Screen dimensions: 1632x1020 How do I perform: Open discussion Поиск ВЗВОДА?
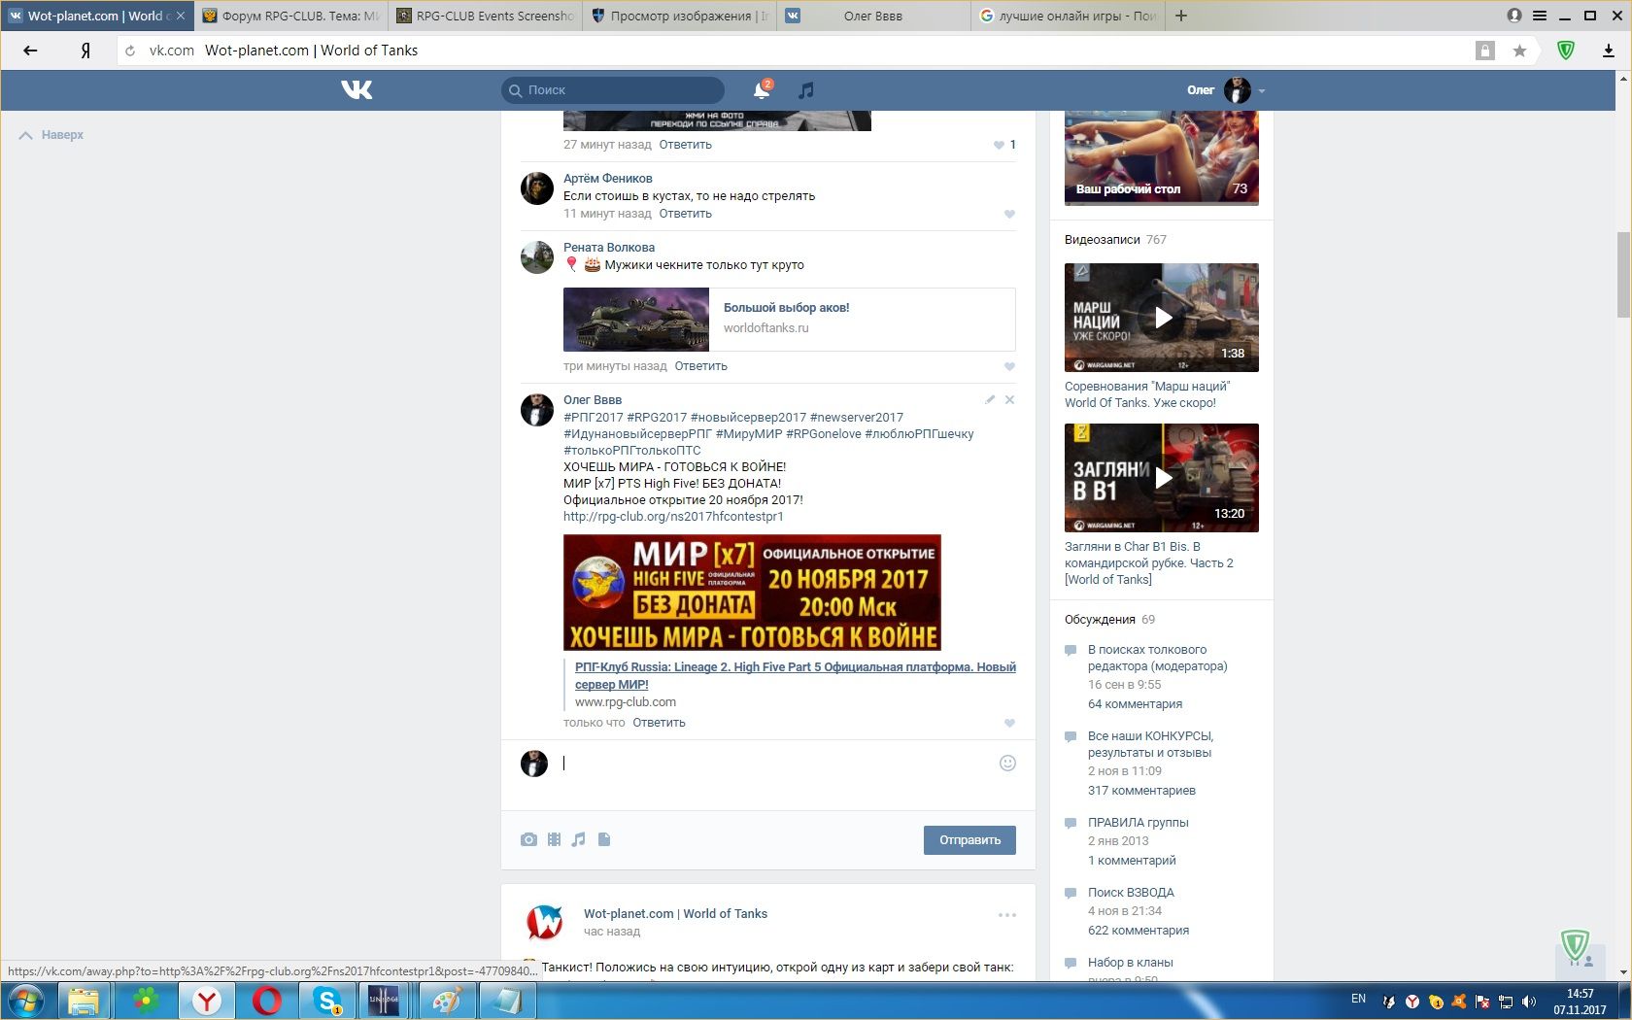[1131, 893]
